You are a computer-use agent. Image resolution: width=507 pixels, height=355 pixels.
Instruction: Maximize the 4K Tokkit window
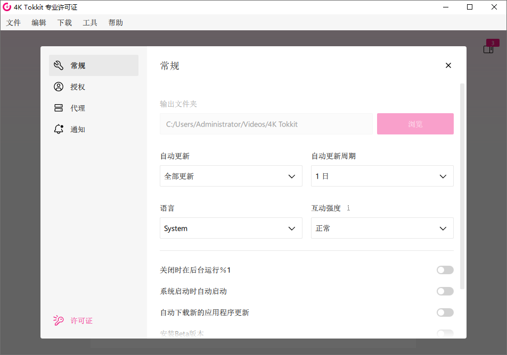(x=470, y=7)
